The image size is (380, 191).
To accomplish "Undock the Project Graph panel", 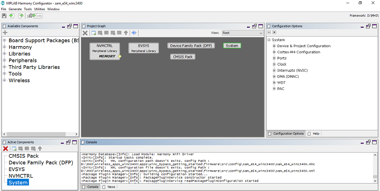I will [x=254, y=26].
